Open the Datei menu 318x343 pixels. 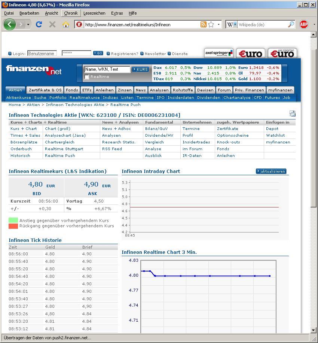[9, 13]
